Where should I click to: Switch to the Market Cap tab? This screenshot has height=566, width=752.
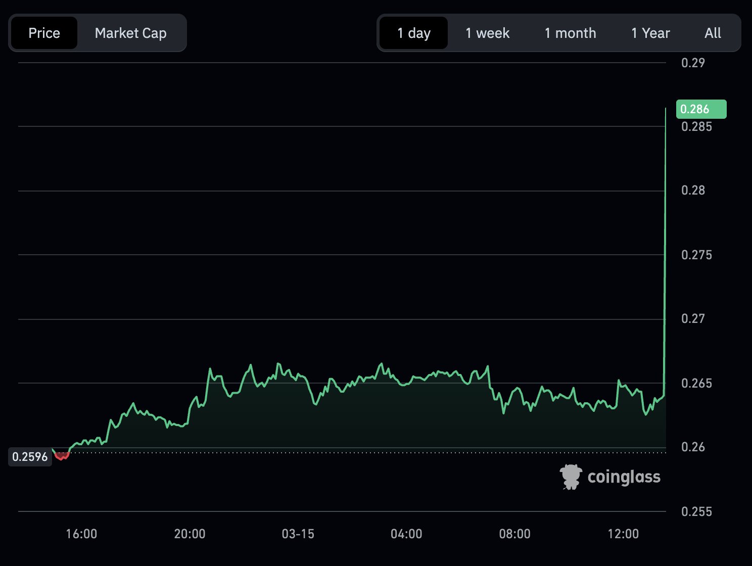click(x=130, y=33)
